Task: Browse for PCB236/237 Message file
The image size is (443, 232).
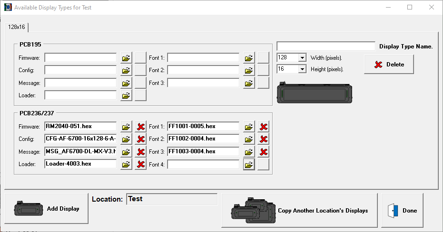Action: [126, 152]
